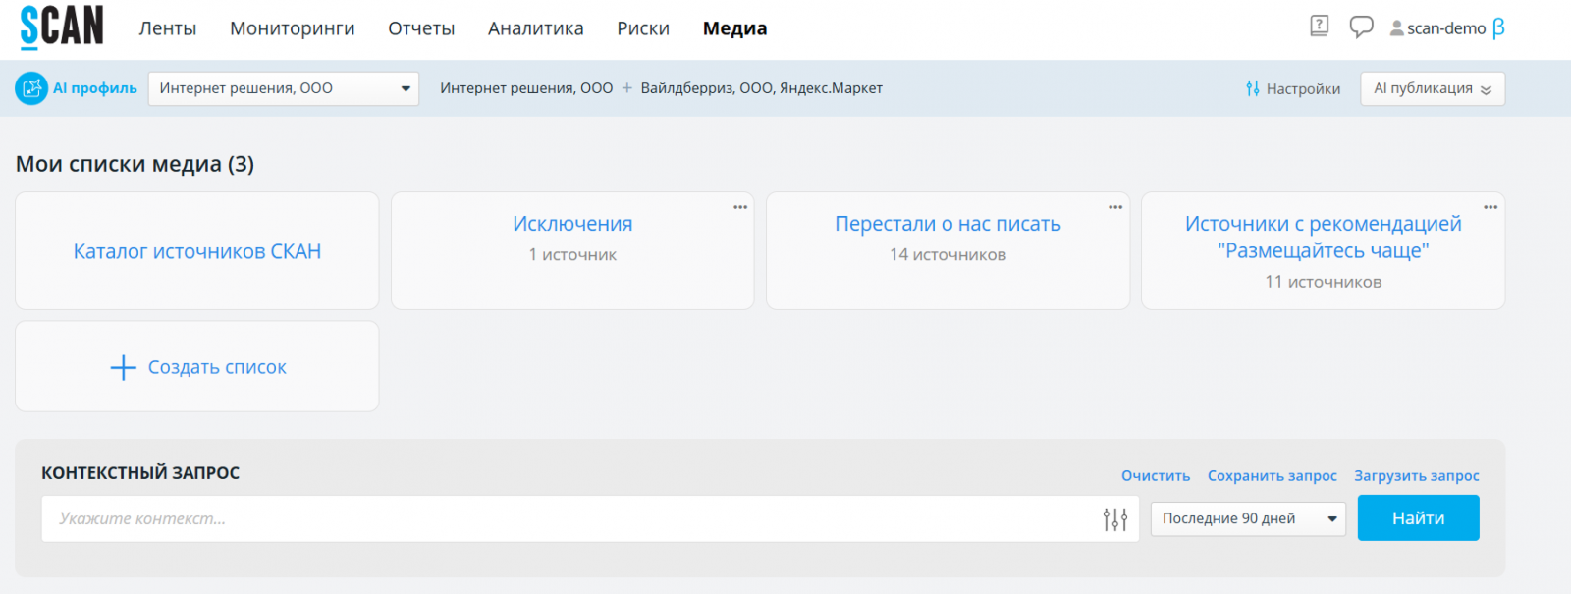Viewport: 1571px width, 594px height.
Task: Click the plus icon to create a list
Action: (x=124, y=367)
